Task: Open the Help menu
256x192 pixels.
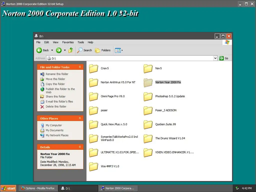Action: click(x=90, y=42)
